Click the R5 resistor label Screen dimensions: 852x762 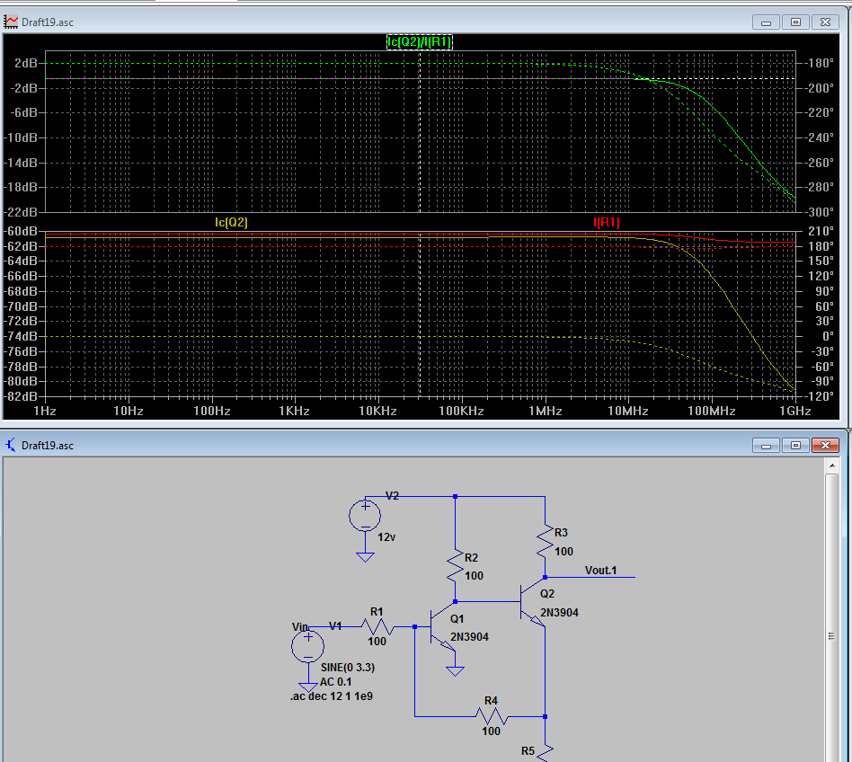tap(528, 751)
